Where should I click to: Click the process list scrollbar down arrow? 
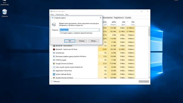click(149, 77)
